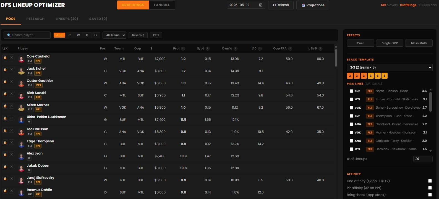Apply the Mass Multi preset
Screen dimensions: 439x199
click(x=419, y=43)
